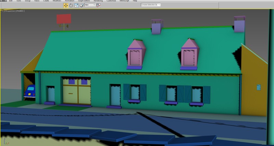
Task: Click the Select and Place tool icon
Action: [x=82, y=5]
